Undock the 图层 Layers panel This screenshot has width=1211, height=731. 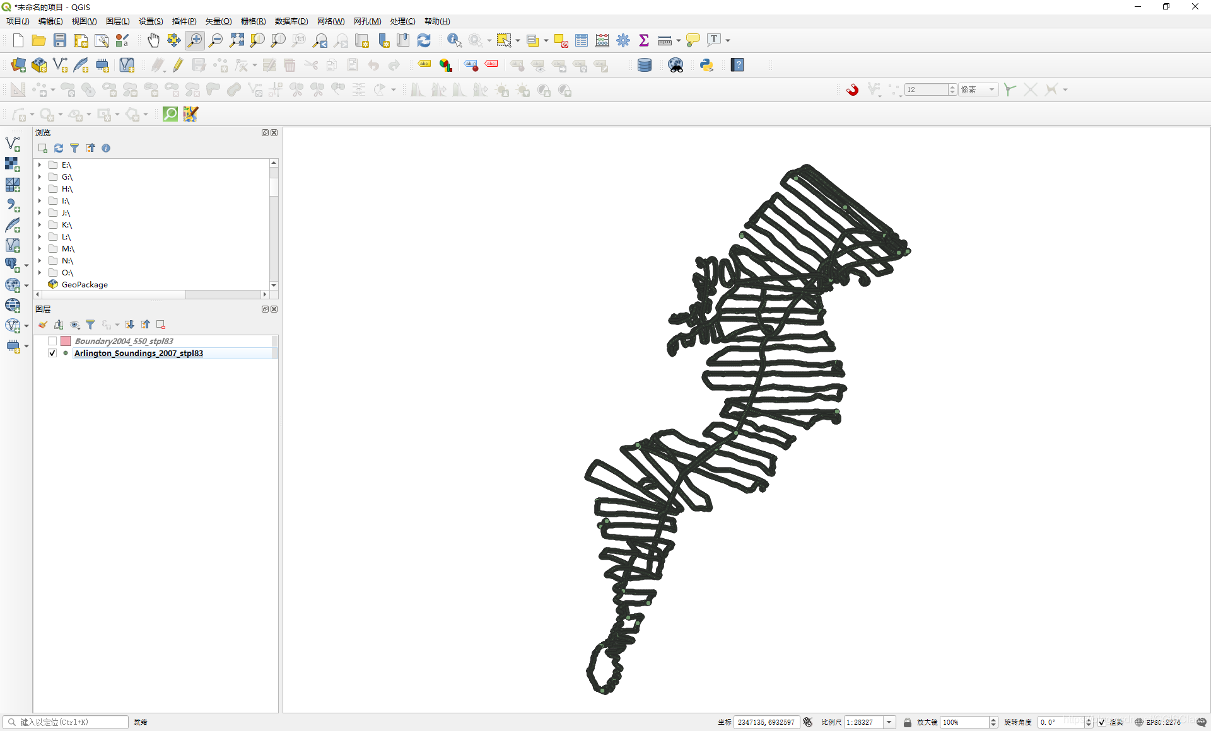click(x=266, y=309)
